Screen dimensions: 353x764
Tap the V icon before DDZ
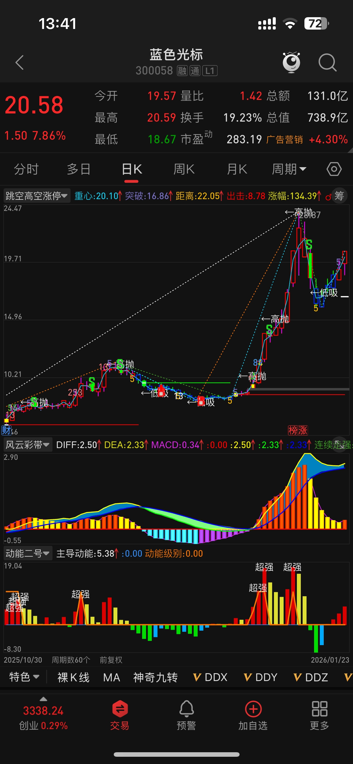(297, 677)
